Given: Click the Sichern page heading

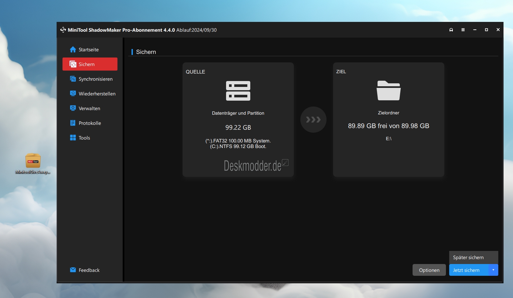Looking at the screenshot, I should point(146,52).
